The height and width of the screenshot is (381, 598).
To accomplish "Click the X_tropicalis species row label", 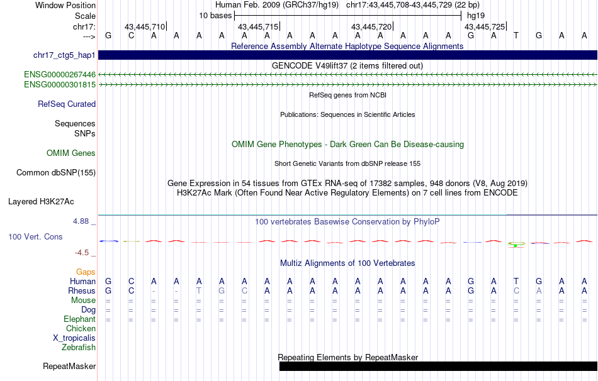I will tap(74, 338).
